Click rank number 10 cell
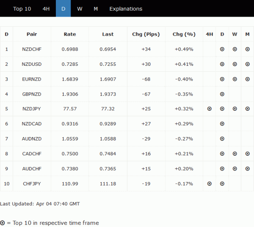 (x=6, y=184)
